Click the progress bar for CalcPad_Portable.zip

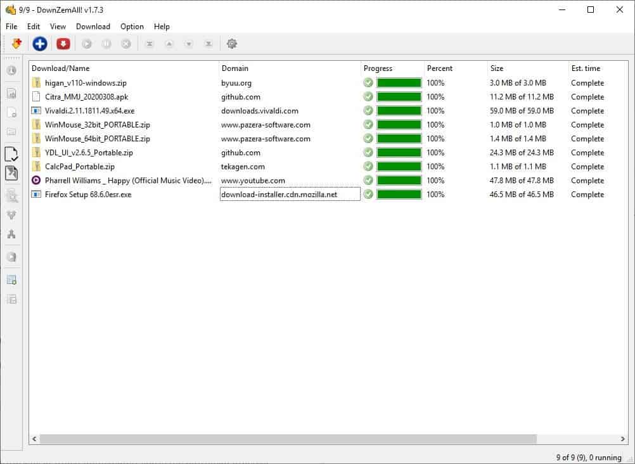point(399,166)
